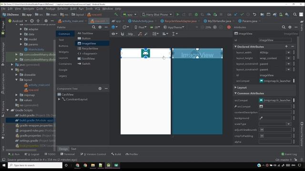Toggle adjustViewBounds checkbox
Viewport: 305px width, 171px height.
click(x=262, y=130)
